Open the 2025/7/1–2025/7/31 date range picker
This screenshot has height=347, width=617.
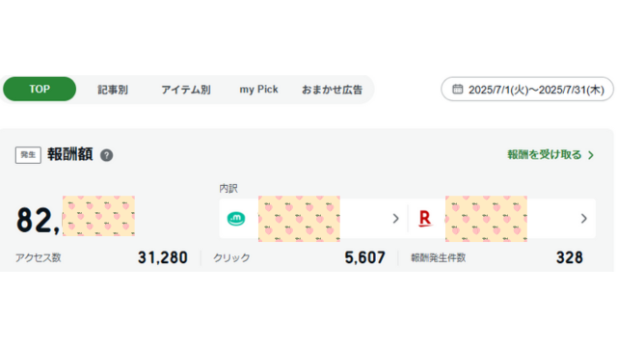(527, 90)
